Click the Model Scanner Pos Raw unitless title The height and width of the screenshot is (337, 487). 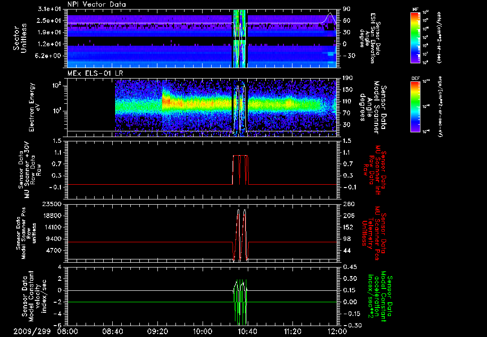[26, 233]
